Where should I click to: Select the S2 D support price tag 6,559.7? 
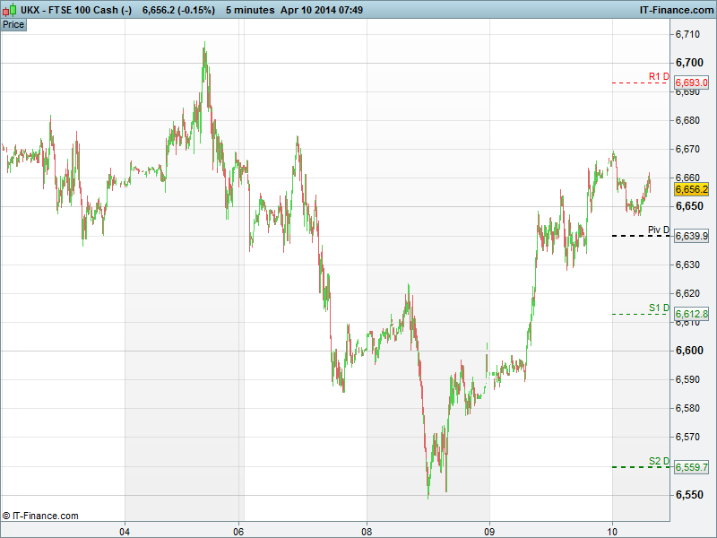pyautogui.click(x=691, y=467)
